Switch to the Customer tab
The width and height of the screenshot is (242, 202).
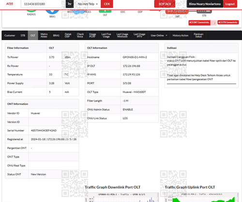point(10,35)
